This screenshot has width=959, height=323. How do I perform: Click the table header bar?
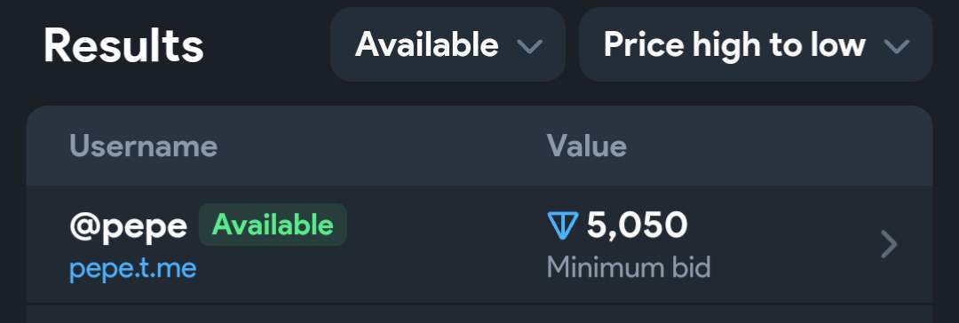pos(479,146)
